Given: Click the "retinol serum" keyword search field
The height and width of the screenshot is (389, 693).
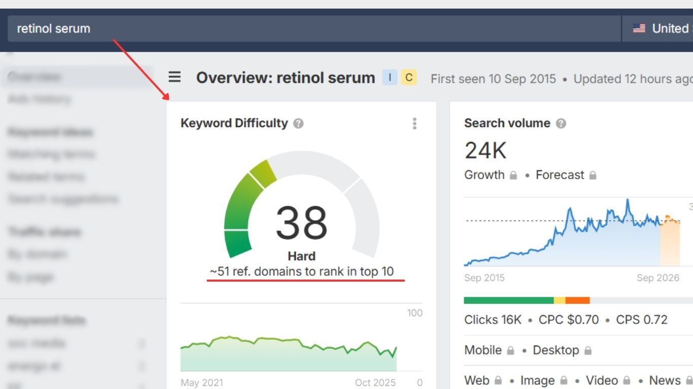Looking at the screenshot, I should click(x=304, y=28).
